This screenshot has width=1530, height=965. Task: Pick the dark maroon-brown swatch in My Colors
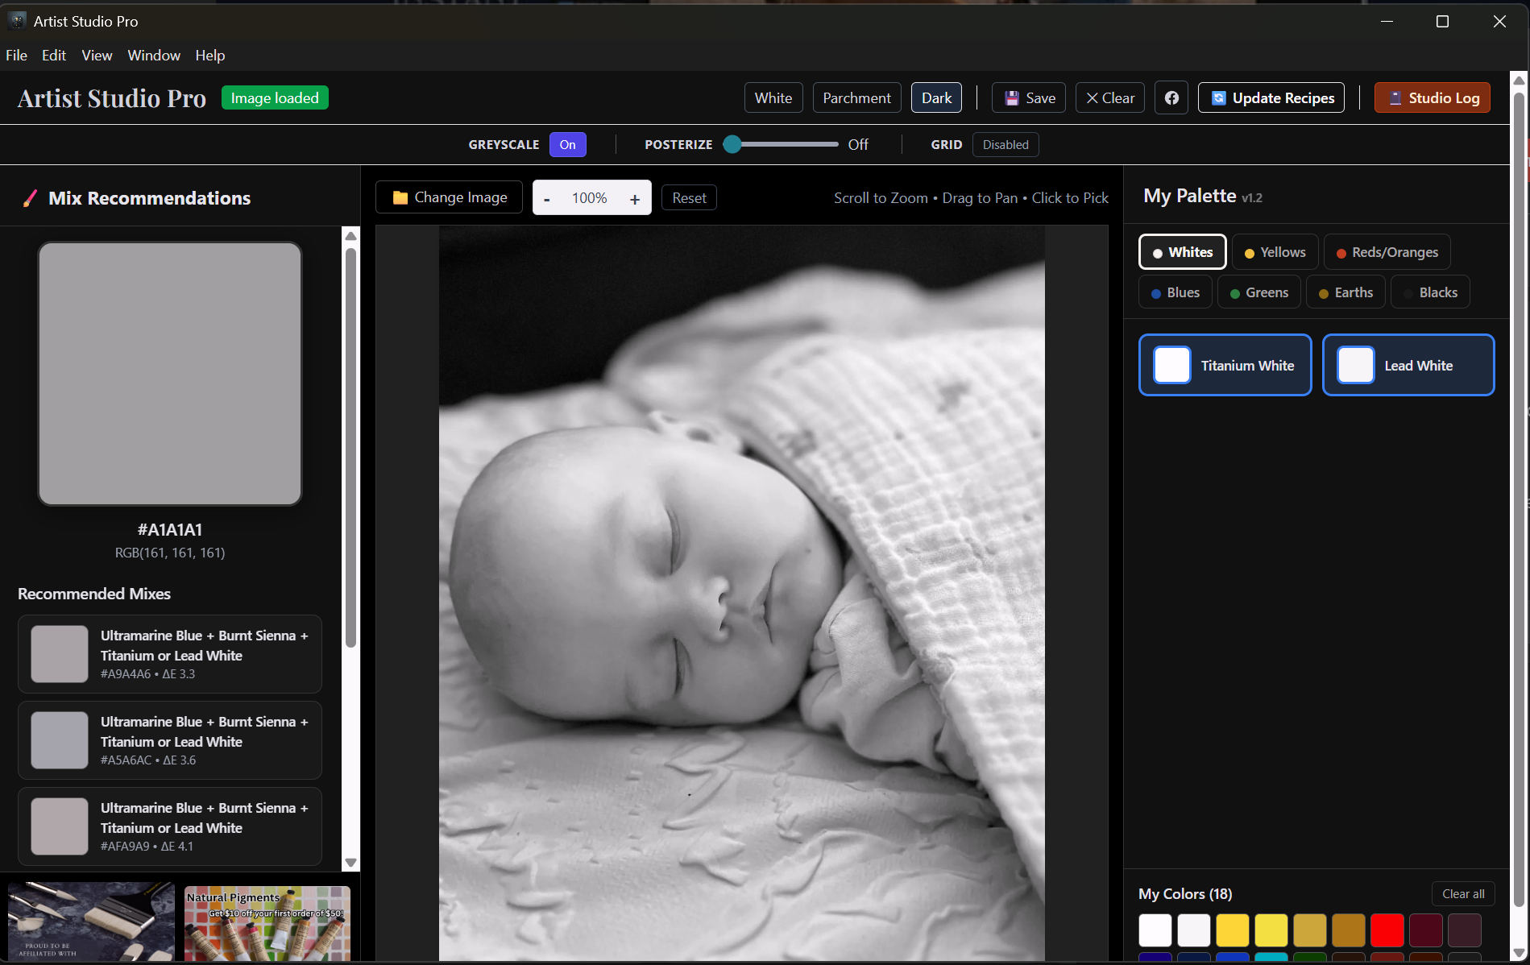coord(1464,930)
